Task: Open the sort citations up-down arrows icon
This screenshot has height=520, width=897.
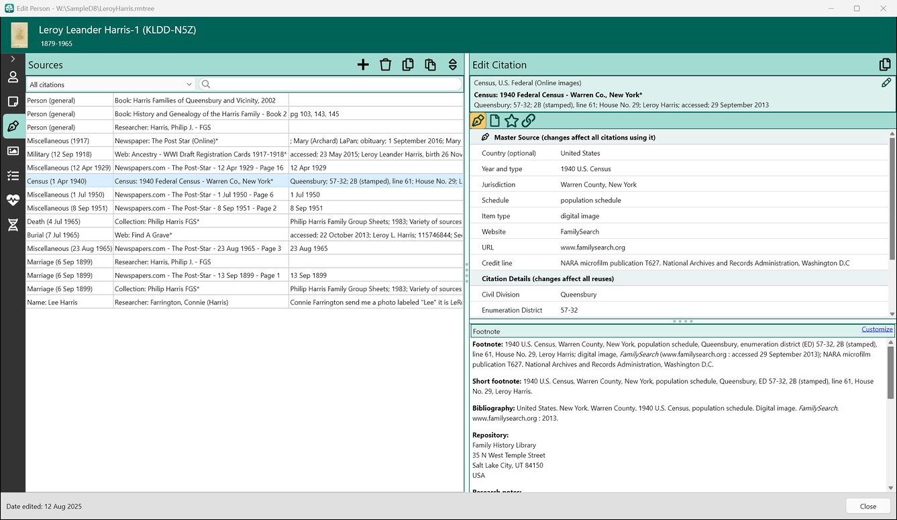Action: pos(453,64)
